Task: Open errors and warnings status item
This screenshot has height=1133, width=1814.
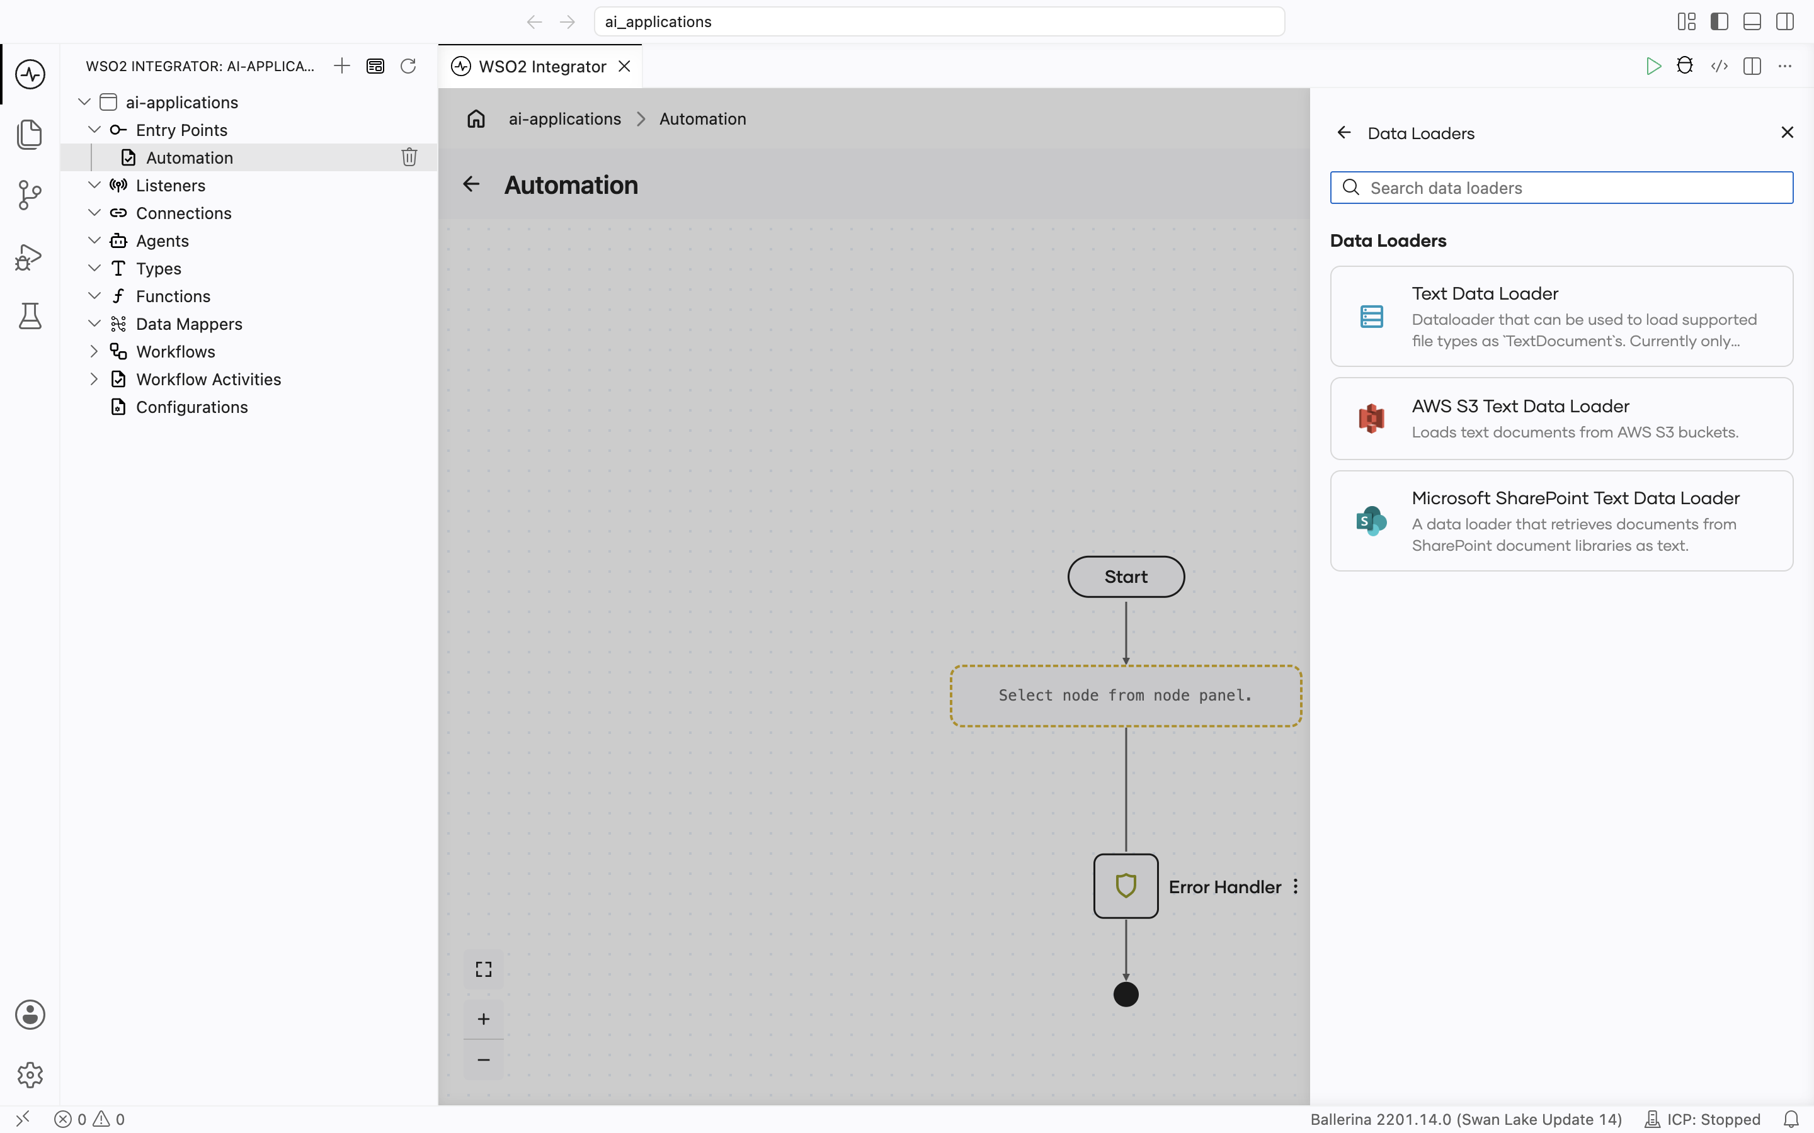Action: pyautogui.click(x=90, y=1119)
